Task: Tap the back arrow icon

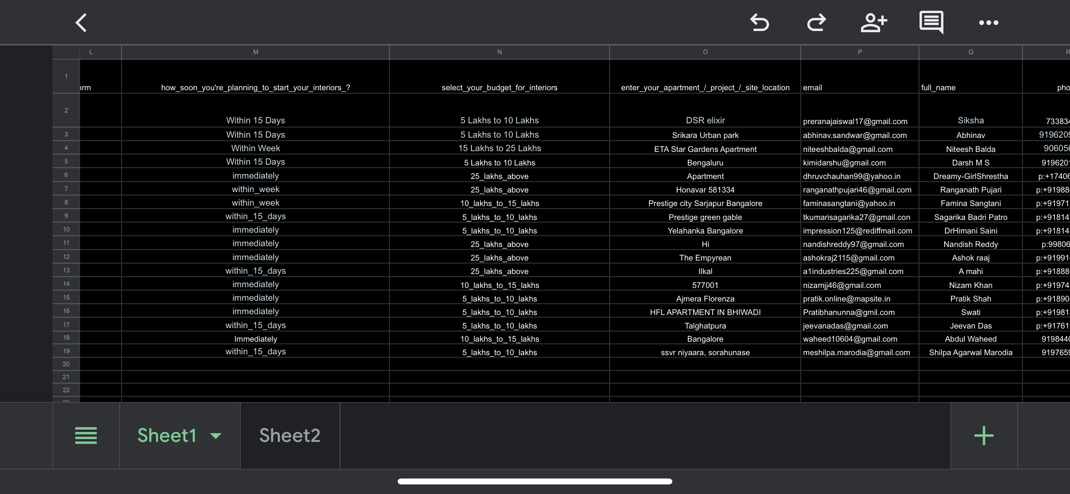Action: pos(81,23)
